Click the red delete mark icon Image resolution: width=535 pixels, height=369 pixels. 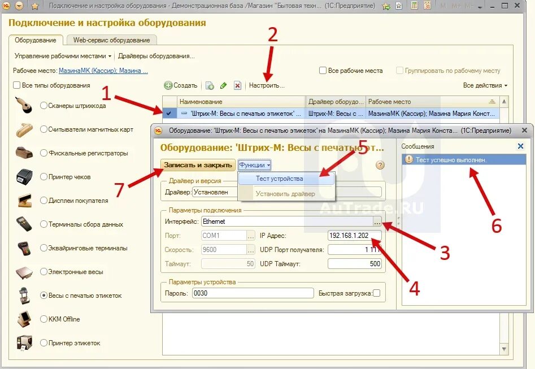237,85
